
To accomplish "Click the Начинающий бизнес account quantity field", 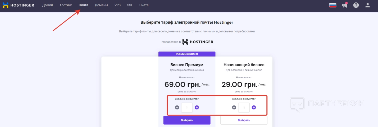I will [x=244, y=108].
